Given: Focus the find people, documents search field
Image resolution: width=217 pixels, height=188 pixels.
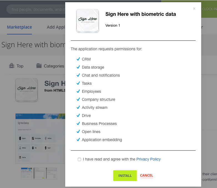Looking at the screenshot, I should tap(36, 9).
